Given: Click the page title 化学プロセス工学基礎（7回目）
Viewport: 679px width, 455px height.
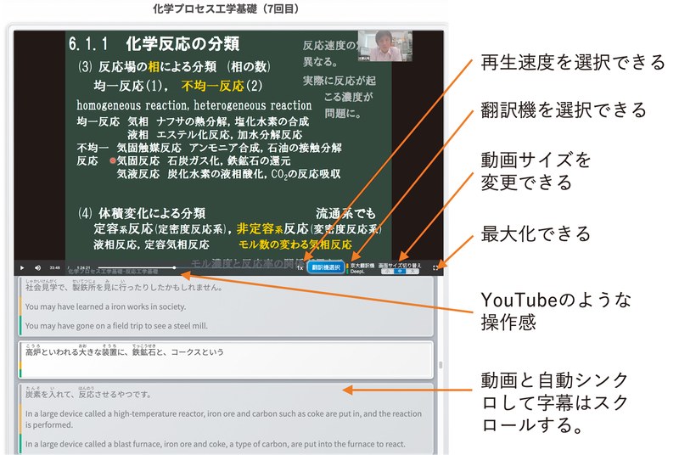Looking at the screenshot, I should pyautogui.click(x=226, y=8).
